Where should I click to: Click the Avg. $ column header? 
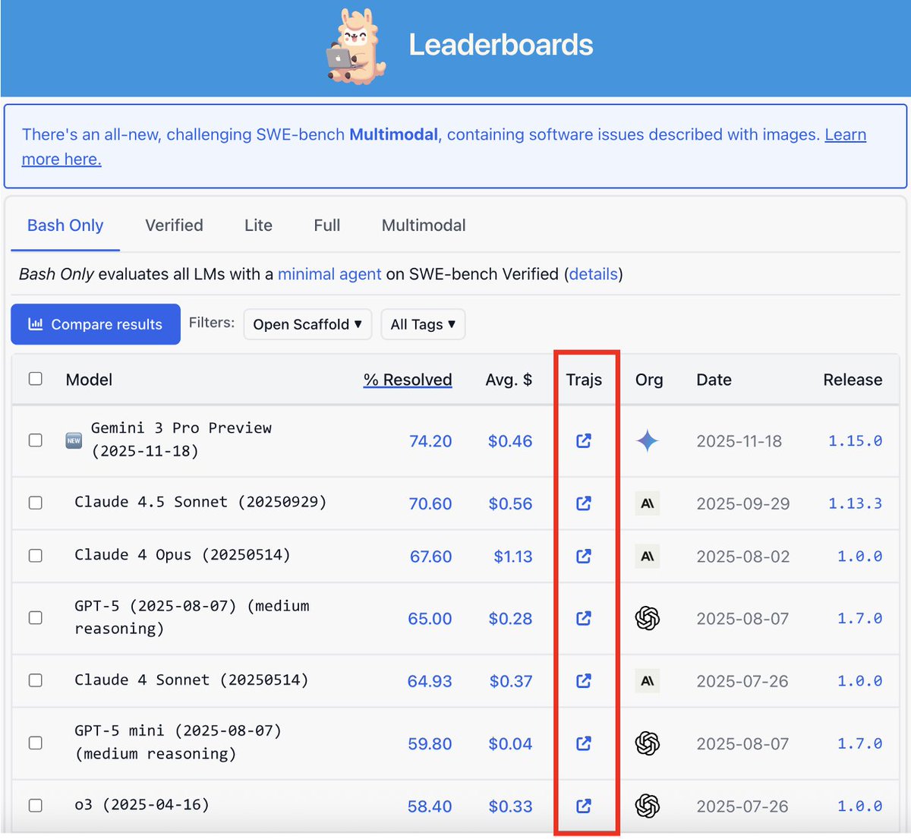(x=509, y=380)
